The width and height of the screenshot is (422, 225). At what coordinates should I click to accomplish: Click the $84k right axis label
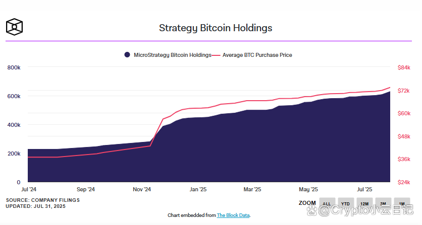404,67
